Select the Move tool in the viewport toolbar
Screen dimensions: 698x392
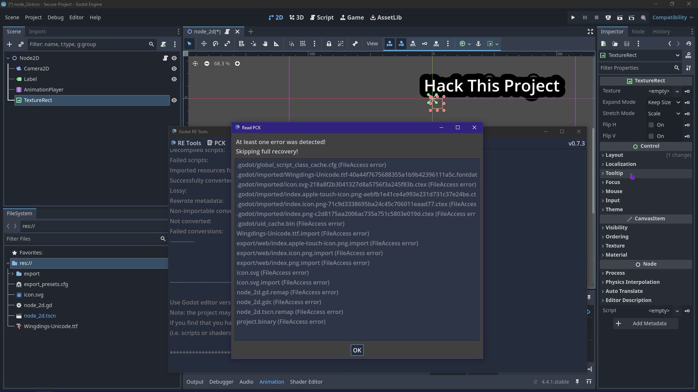pos(204,44)
